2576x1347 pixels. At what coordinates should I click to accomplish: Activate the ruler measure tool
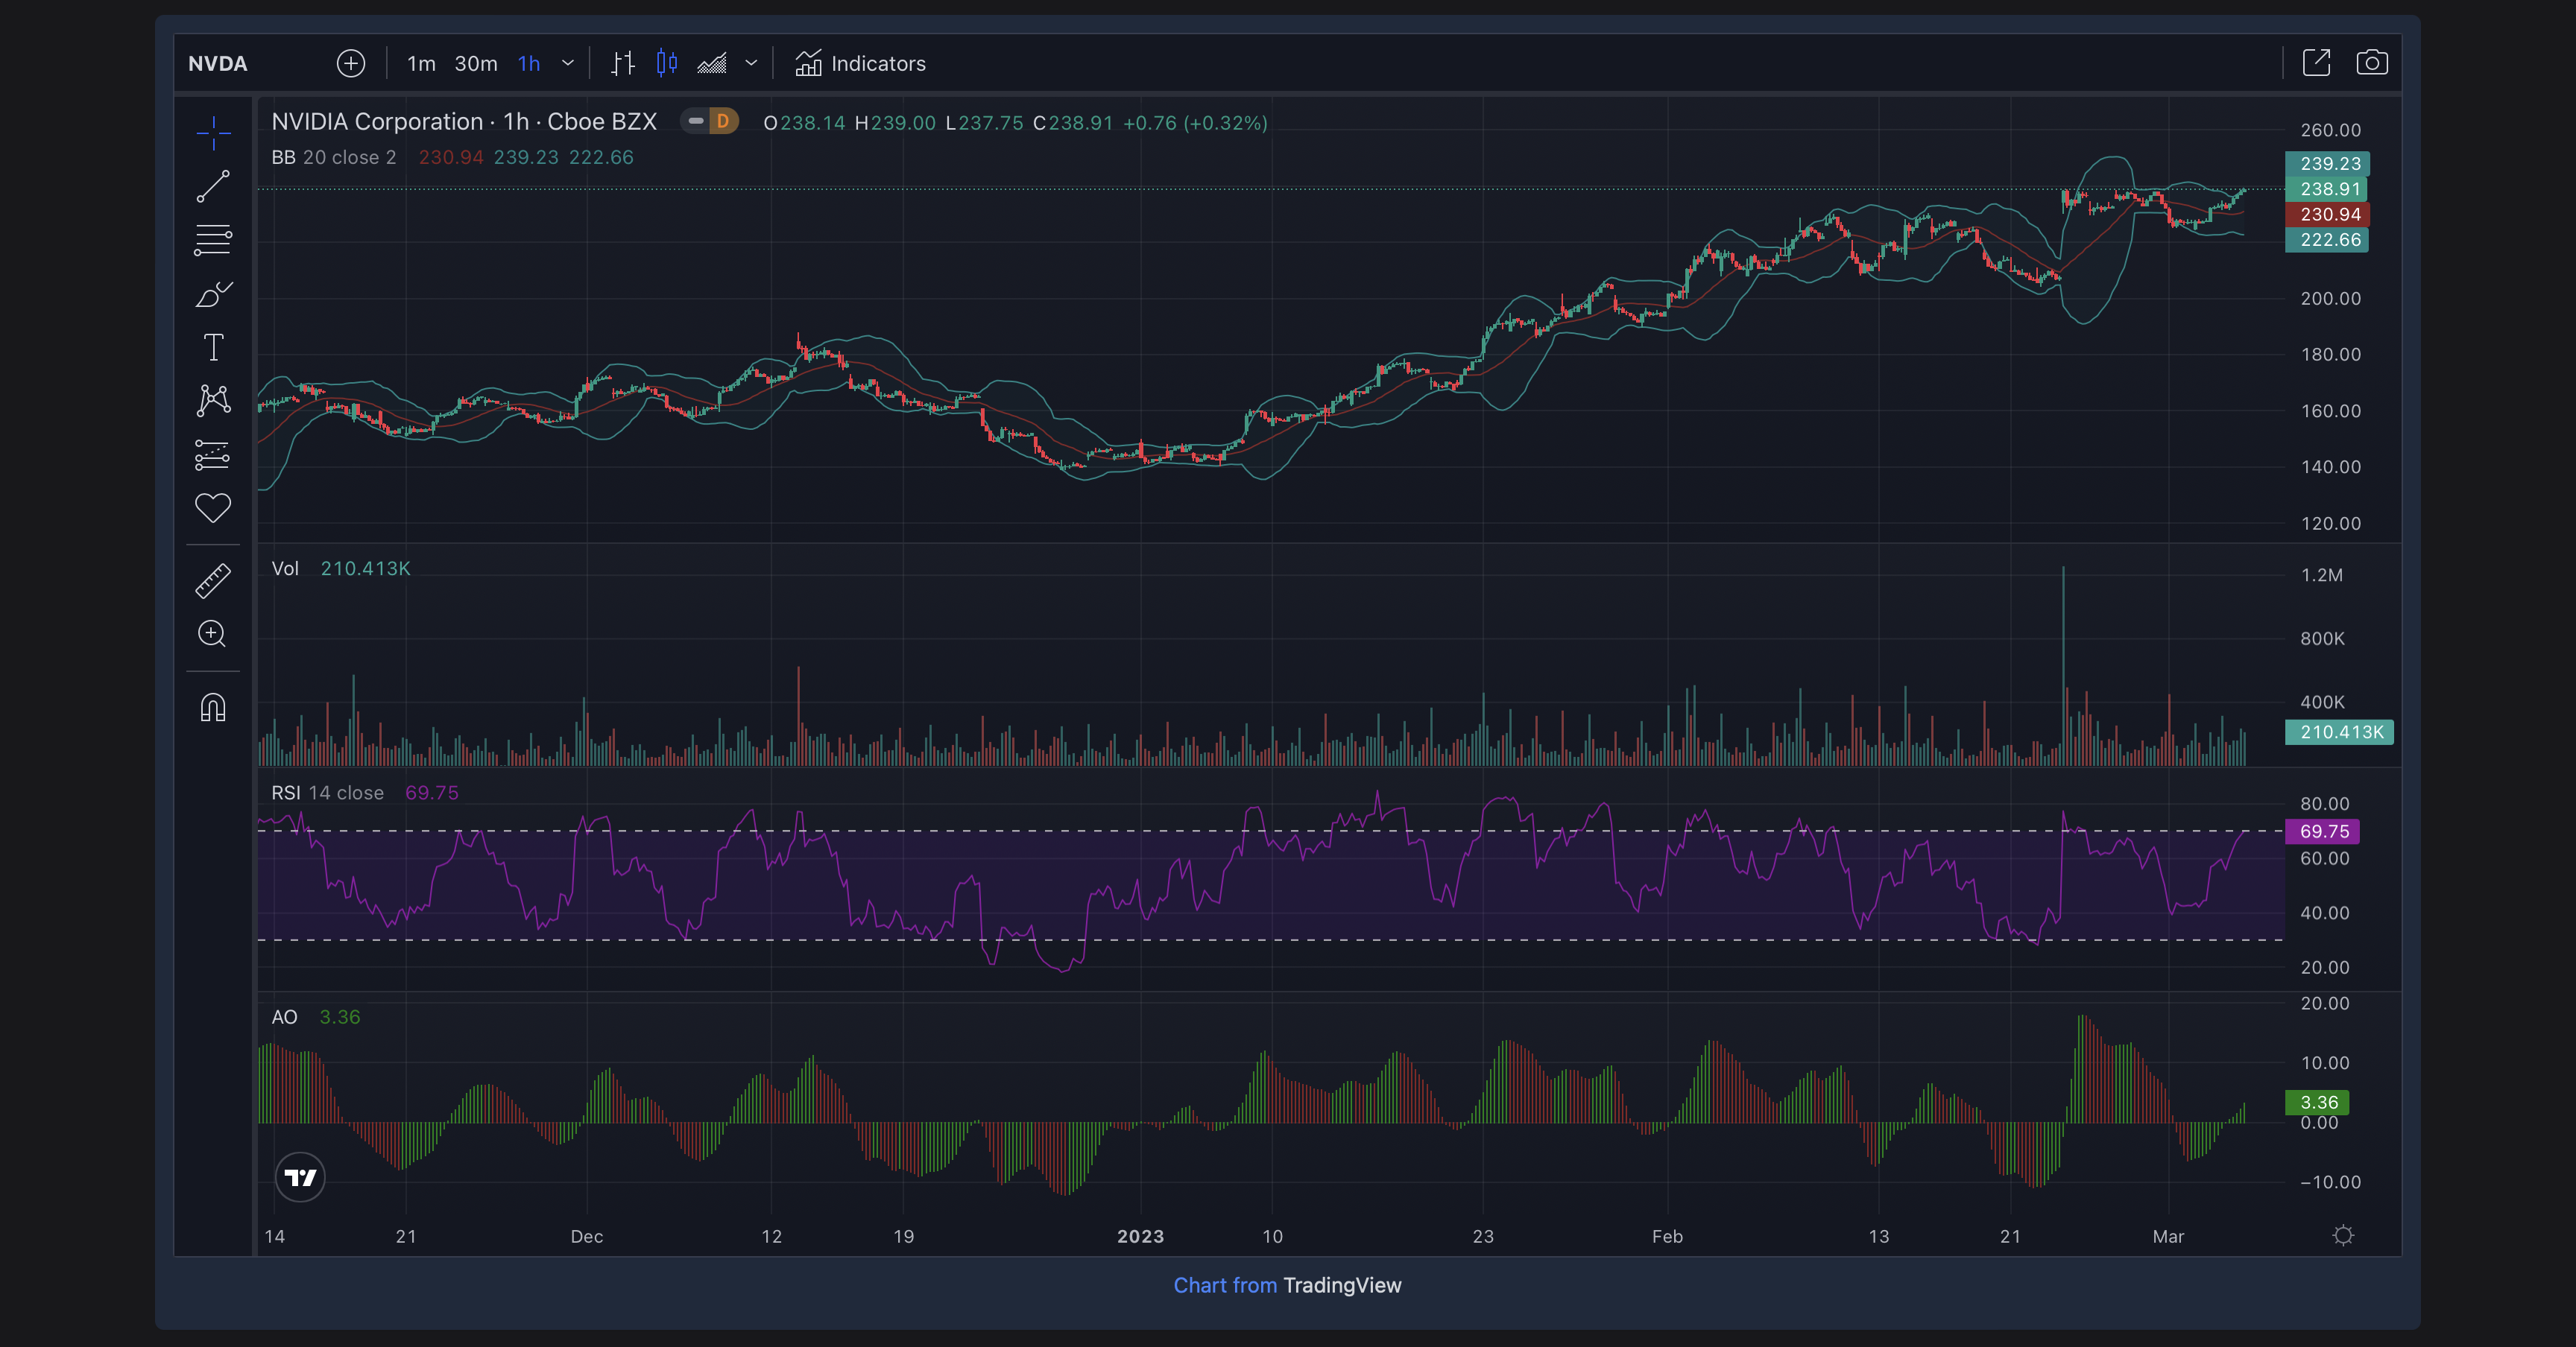coord(213,580)
